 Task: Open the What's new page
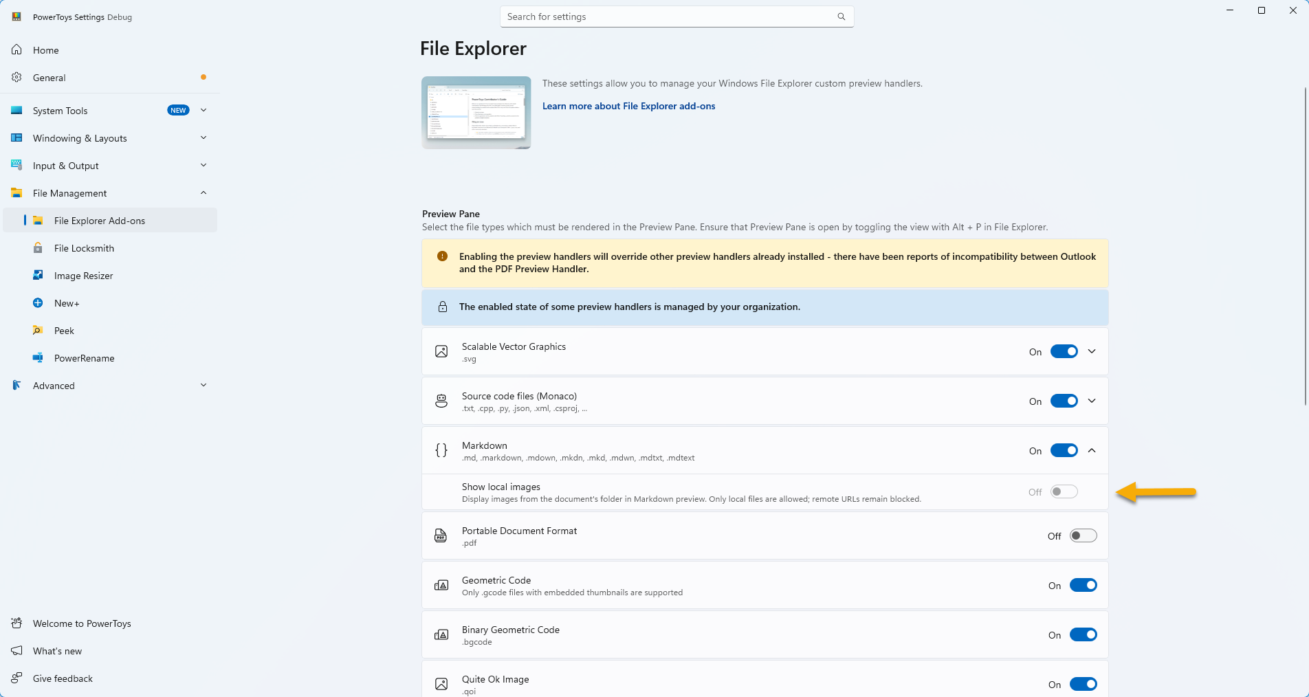click(x=110, y=650)
